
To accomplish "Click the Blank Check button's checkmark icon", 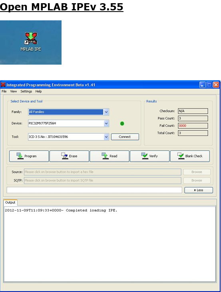I will 181,156.
